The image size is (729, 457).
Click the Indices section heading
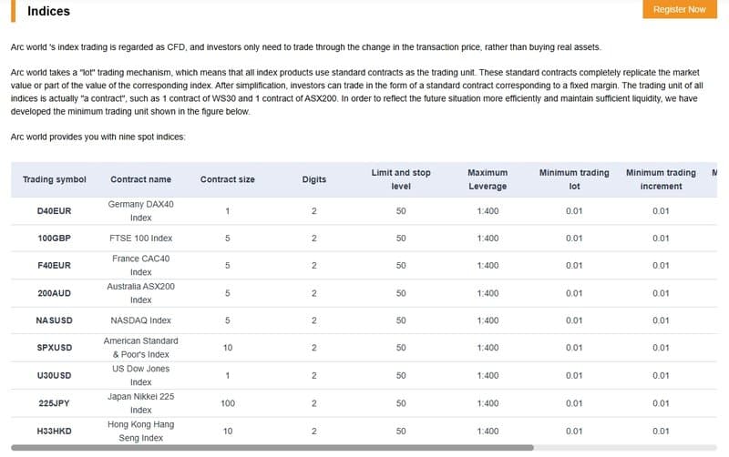click(48, 11)
